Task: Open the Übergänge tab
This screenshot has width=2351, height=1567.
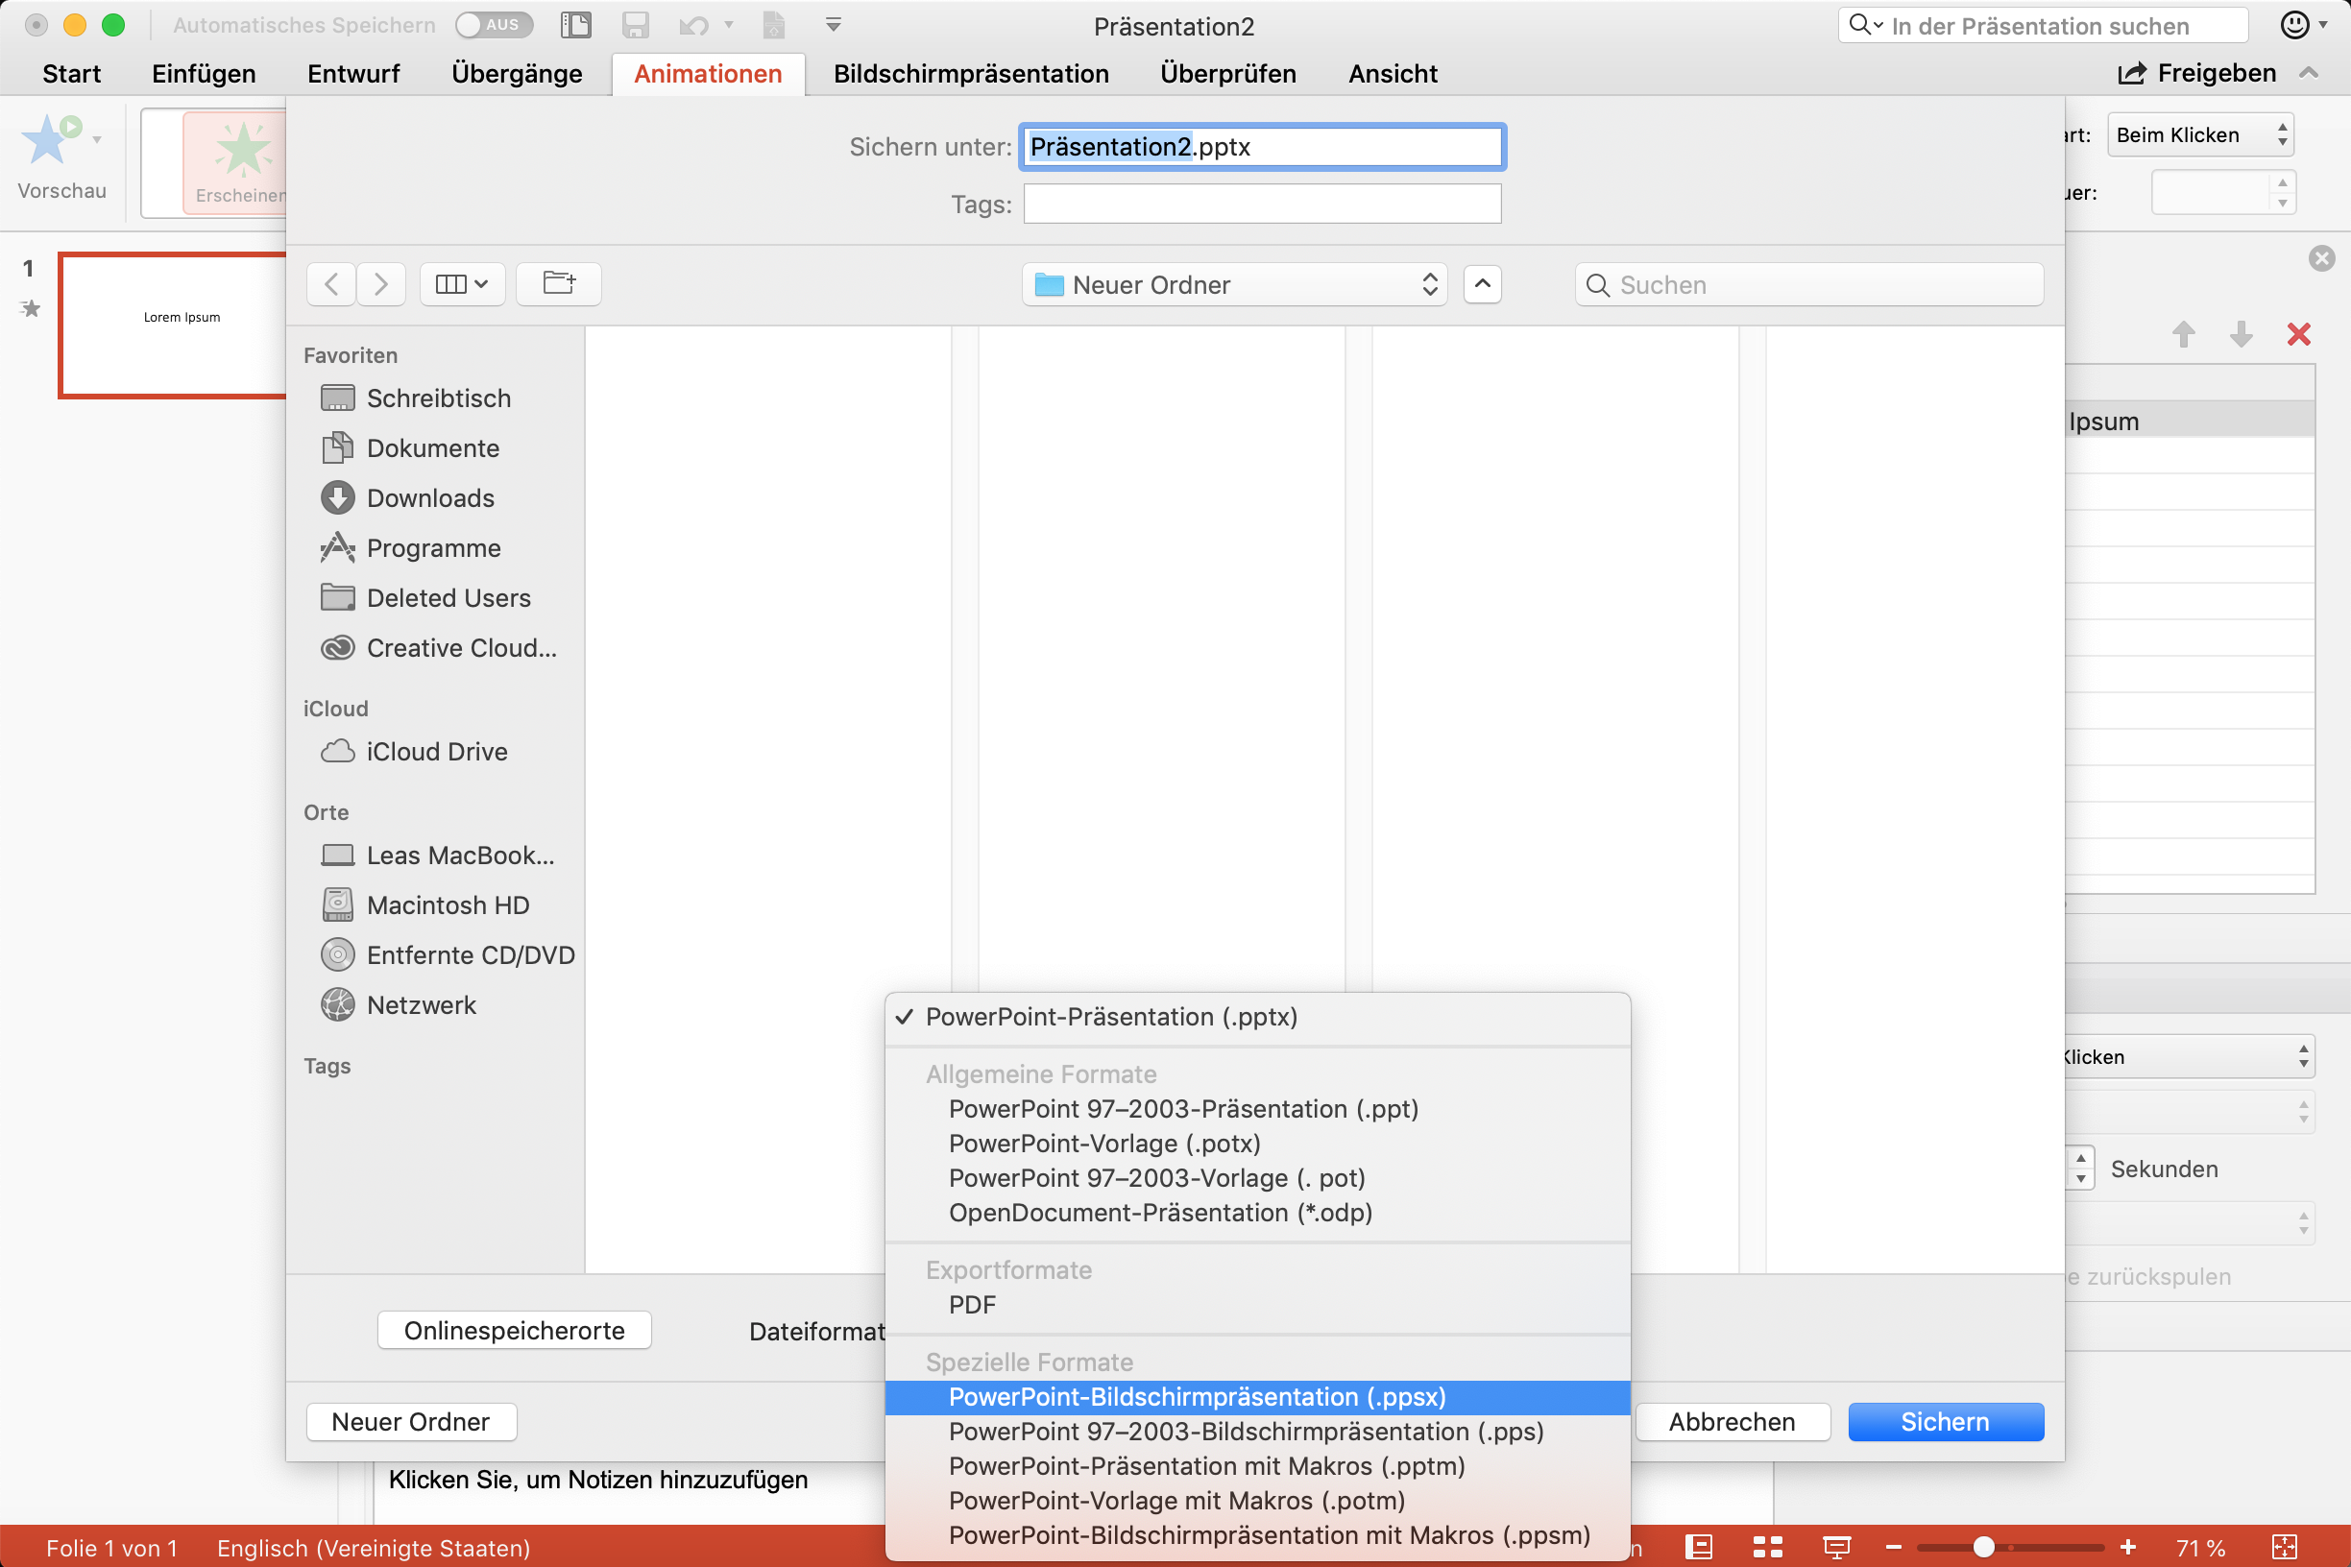Action: pyautogui.click(x=517, y=73)
